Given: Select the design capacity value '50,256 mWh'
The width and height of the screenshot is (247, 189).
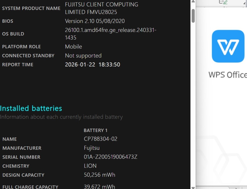Looking at the screenshot, I should (99, 175).
